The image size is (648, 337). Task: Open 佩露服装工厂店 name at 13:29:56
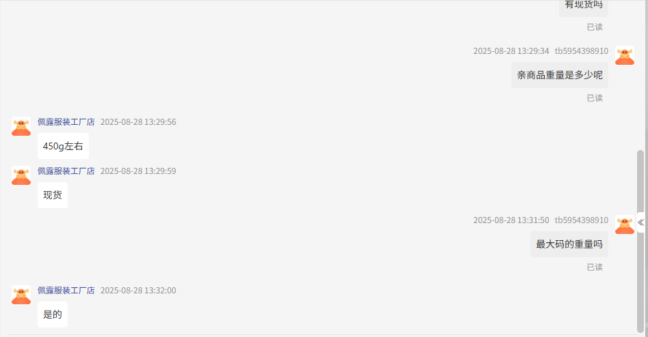click(x=66, y=122)
